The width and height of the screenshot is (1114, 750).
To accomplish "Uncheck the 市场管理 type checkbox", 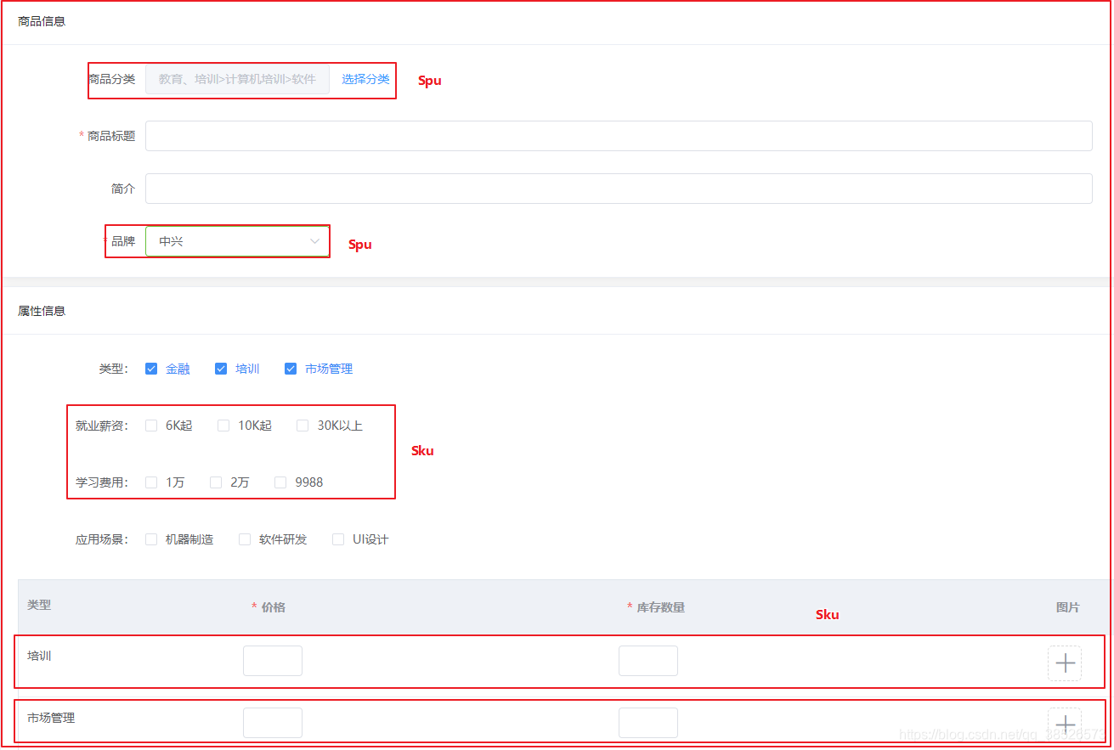I will (x=291, y=369).
